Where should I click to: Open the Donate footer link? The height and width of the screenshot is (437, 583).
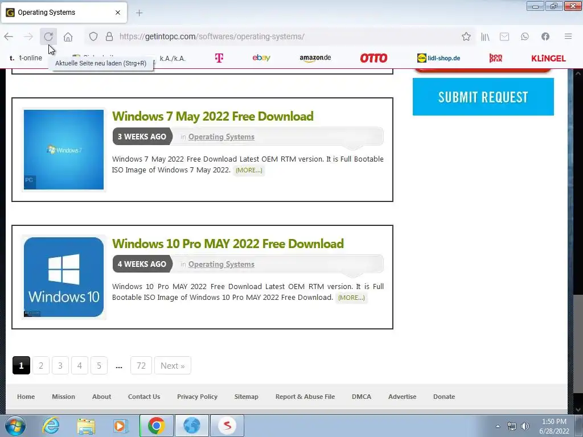tap(444, 397)
